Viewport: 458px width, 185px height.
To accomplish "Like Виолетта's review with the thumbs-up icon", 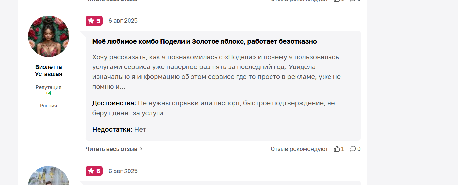I will (x=337, y=149).
